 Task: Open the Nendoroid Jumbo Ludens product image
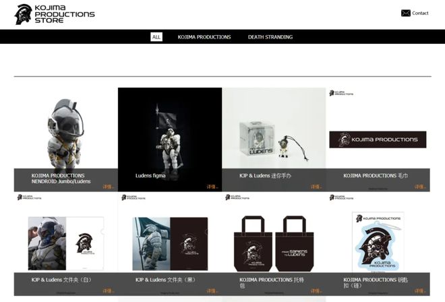(x=66, y=128)
